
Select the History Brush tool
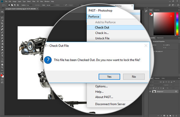pyautogui.click(x=2, y=38)
